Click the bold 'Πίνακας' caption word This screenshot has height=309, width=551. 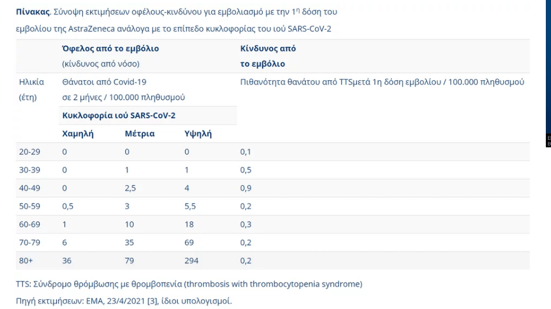click(32, 11)
